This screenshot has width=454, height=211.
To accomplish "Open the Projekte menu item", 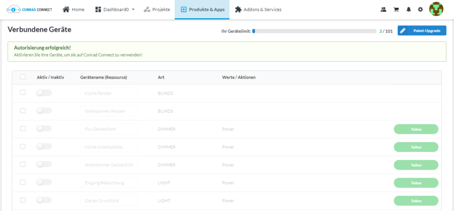I will [x=157, y=10].
